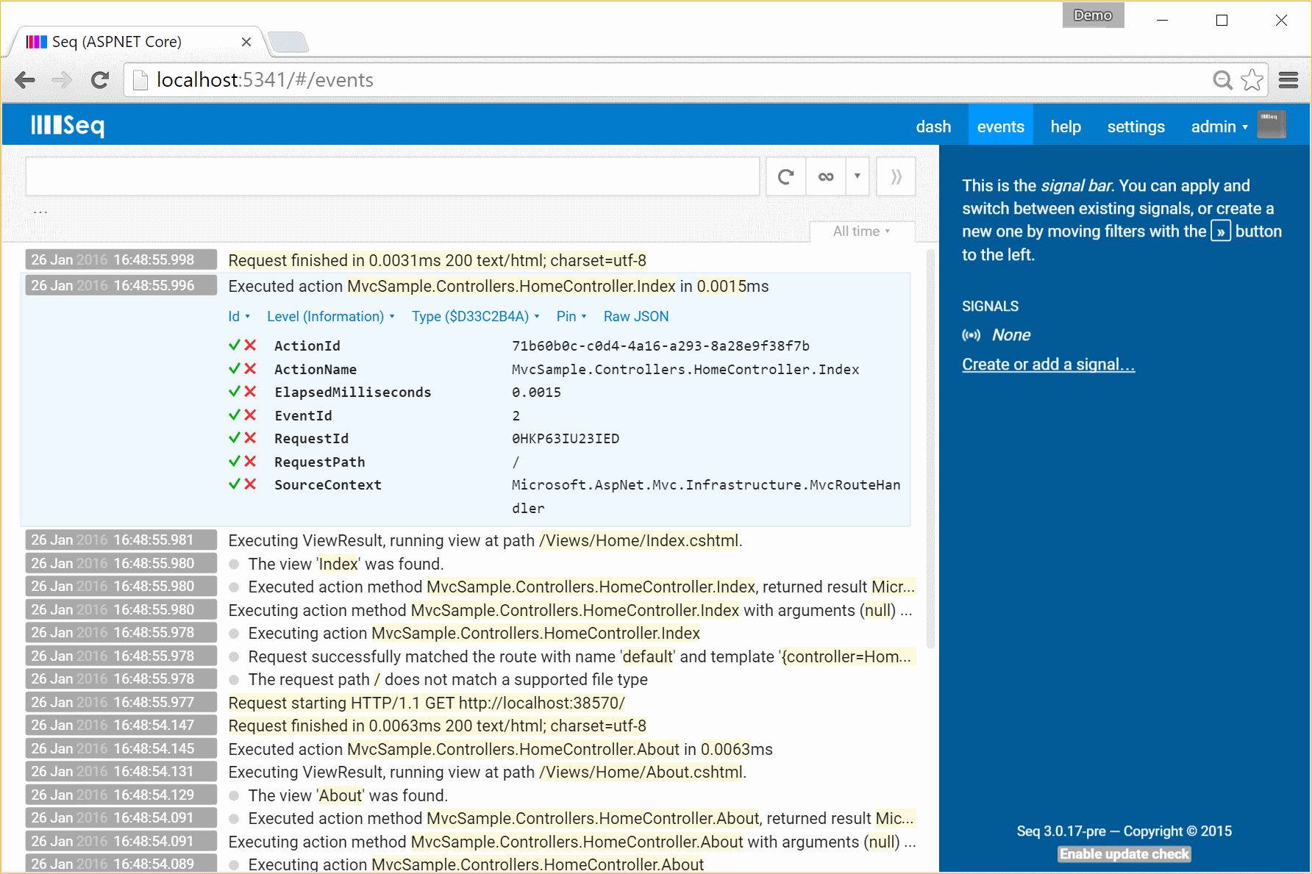Screen dimensions: 1312x874
Task: Exclude RequestPath with red X
Action: pyautogui.click(x=250, y=461)
